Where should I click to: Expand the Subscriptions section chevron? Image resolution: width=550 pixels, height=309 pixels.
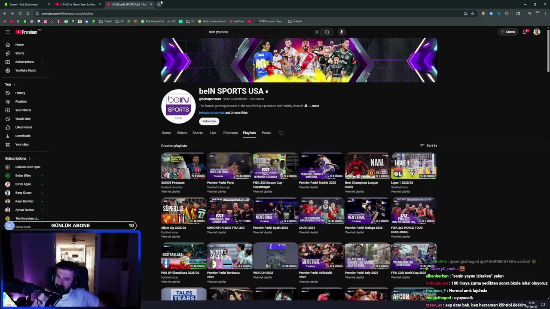coord(30,158)
